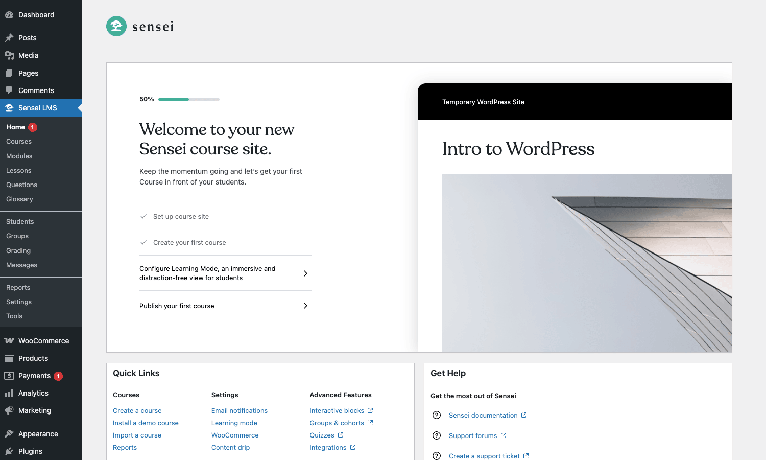
Task: Click the Posts pushpin icon
Action: click(9, 38)
